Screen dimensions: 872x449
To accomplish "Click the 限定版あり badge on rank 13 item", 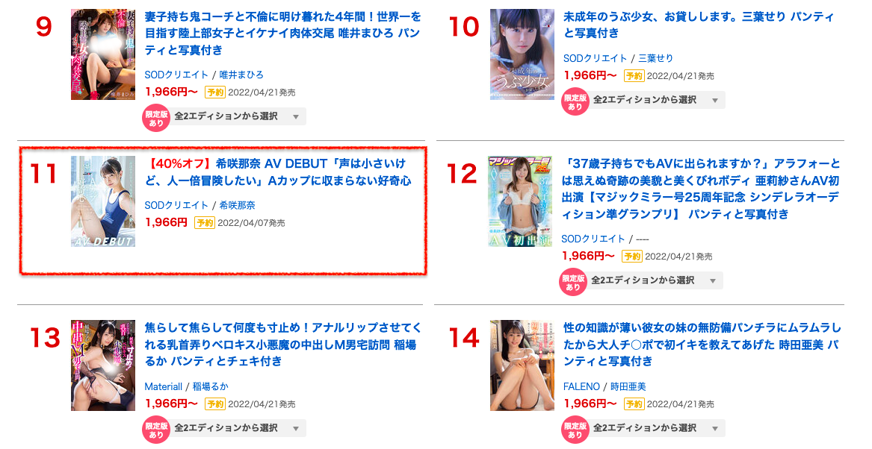I will click(156, 430).
